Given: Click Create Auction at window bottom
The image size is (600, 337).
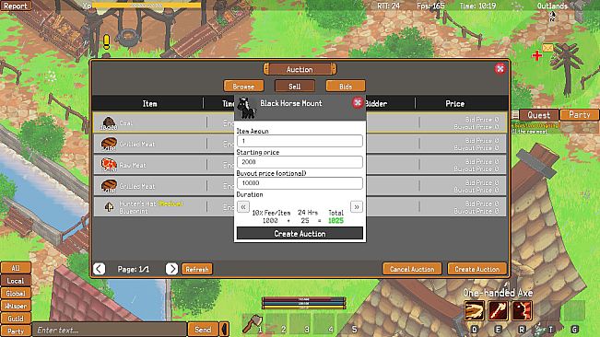Looking at the screenshot, I should point(477,269).
